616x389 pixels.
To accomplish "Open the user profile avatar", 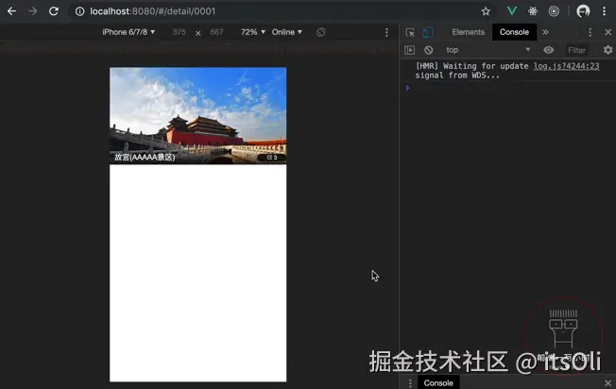I will point(583,11).
